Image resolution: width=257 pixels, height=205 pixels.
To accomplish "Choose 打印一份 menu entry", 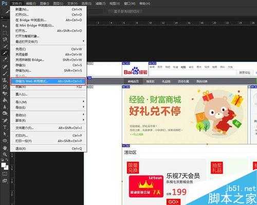I will 48,141.
